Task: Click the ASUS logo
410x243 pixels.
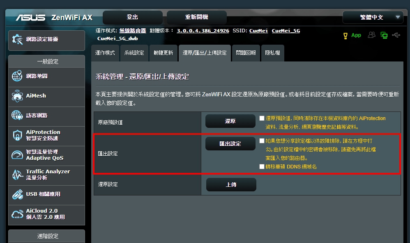Action: click(x=30, y=18)
